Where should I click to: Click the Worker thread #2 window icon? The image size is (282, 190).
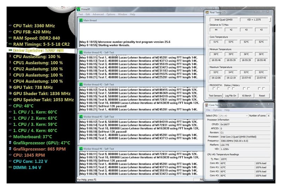coord(81,84)
